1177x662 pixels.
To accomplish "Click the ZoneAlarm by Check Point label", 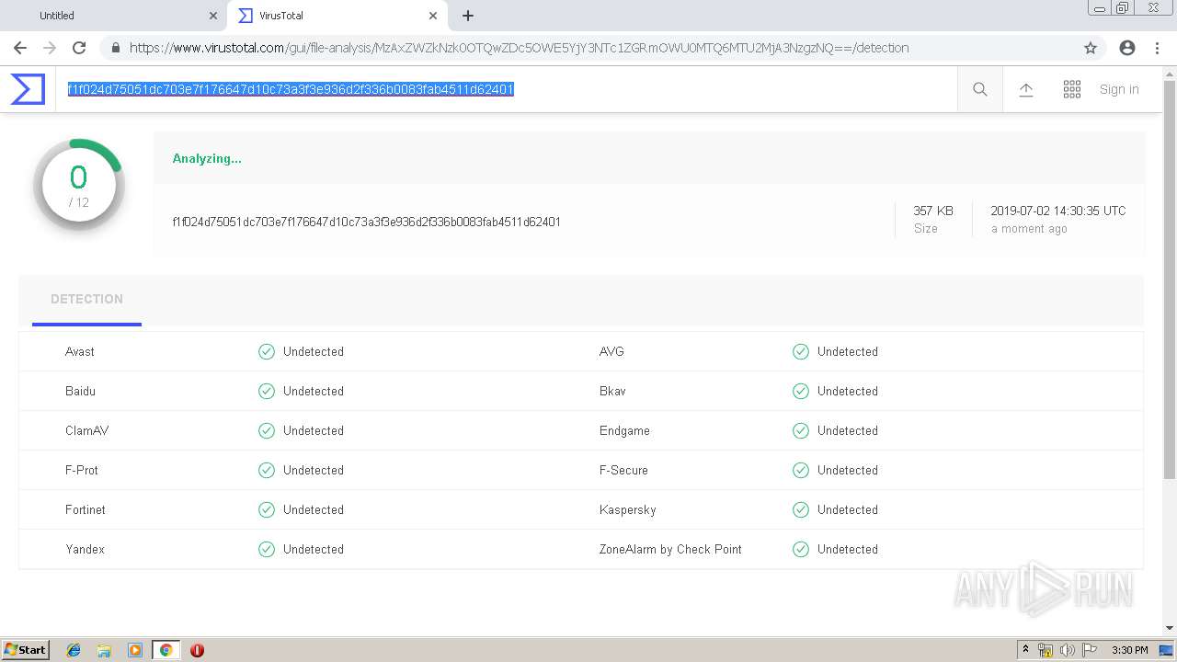I will [670, 549].
